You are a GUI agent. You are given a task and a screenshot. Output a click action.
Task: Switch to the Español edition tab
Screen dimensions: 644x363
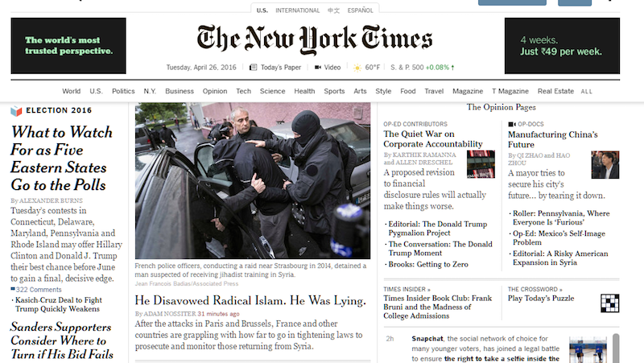click(360, 10)
